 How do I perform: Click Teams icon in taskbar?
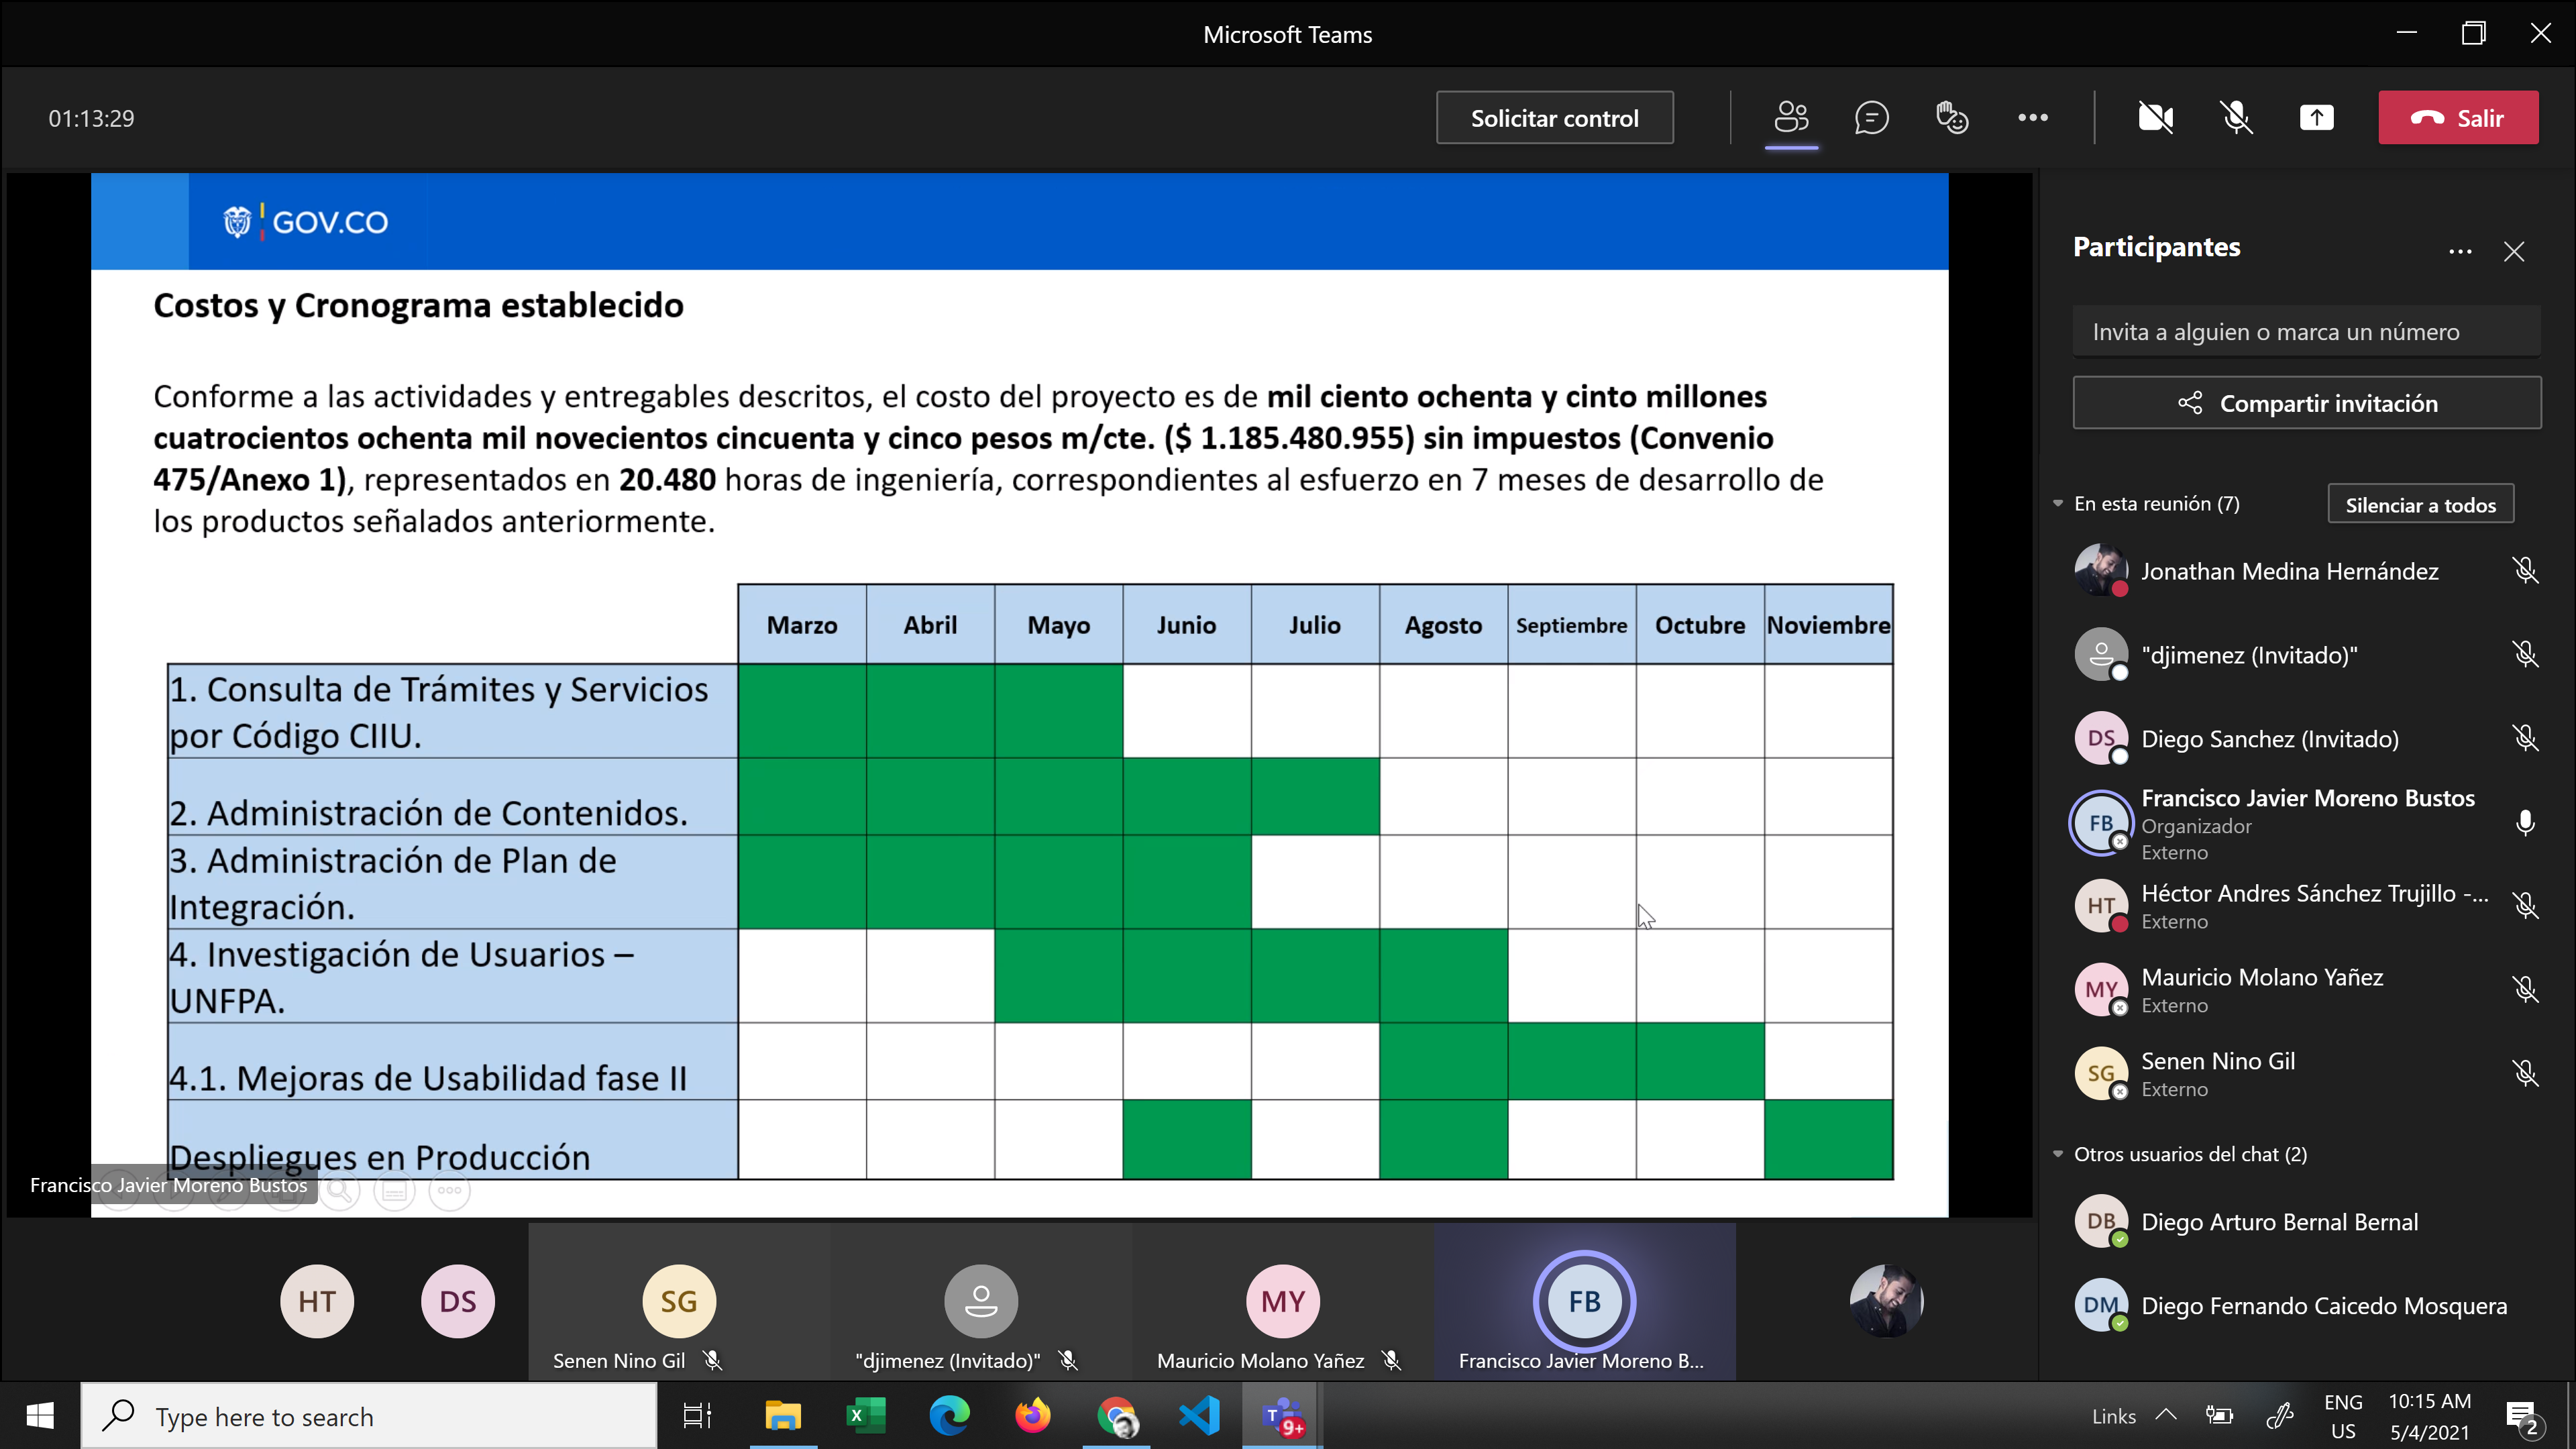[x=1282, y=1417]
